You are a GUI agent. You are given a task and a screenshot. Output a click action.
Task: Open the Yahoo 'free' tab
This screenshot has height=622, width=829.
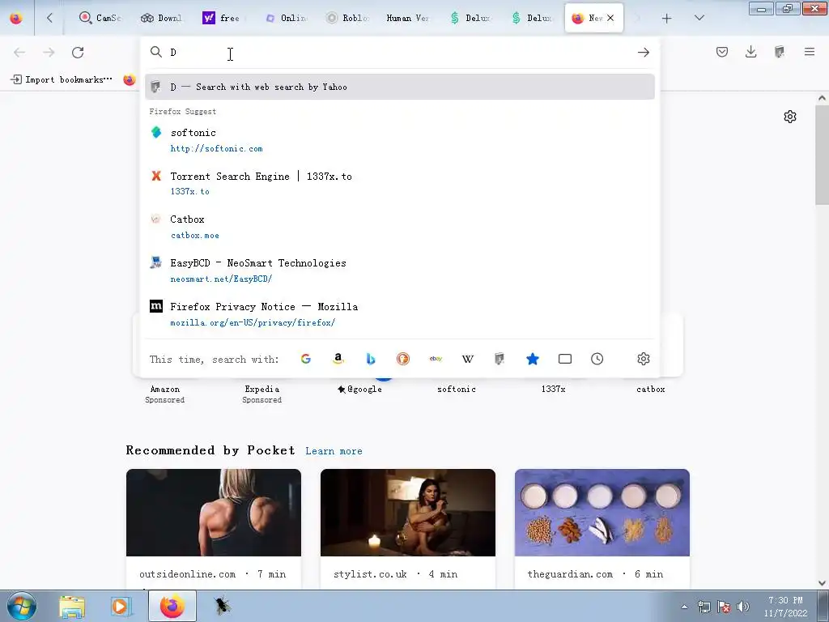(x=222, y=18)
